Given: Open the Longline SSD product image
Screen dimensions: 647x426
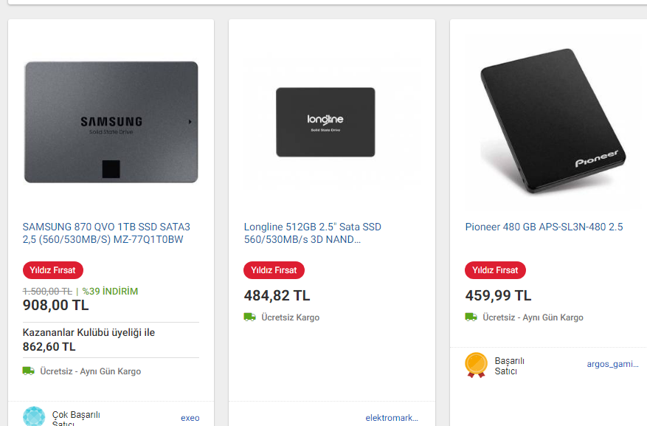Looking at the screenshot, I should [x=325, y=122].
